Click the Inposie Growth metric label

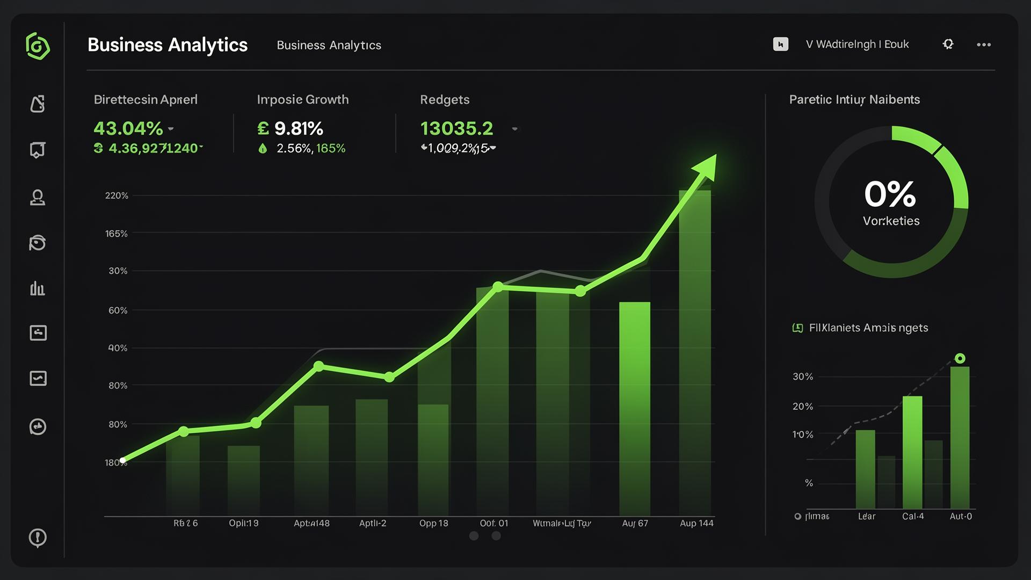303,99
